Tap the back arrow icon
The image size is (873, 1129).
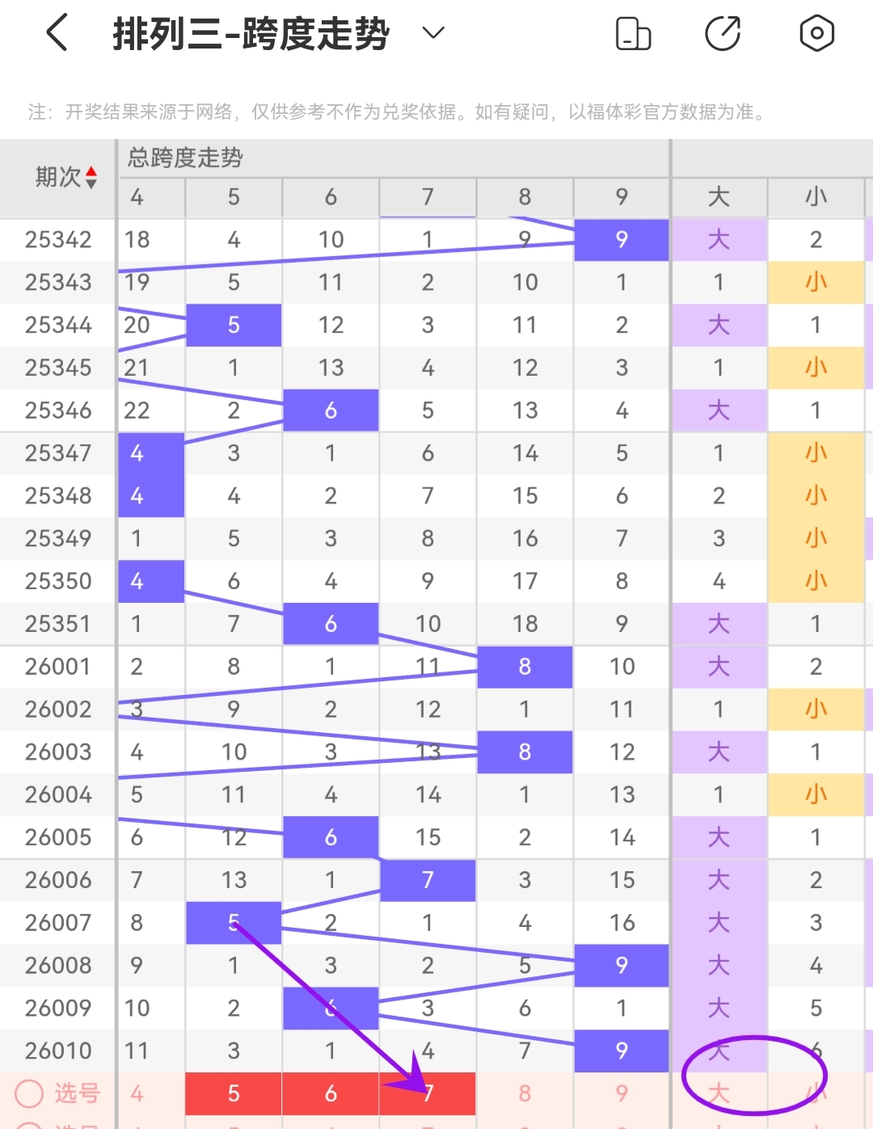55,32
